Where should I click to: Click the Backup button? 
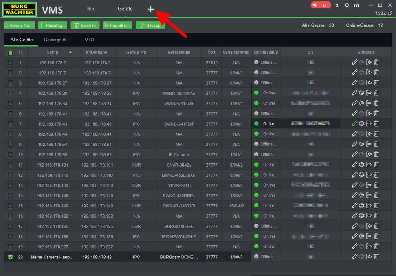150,25
